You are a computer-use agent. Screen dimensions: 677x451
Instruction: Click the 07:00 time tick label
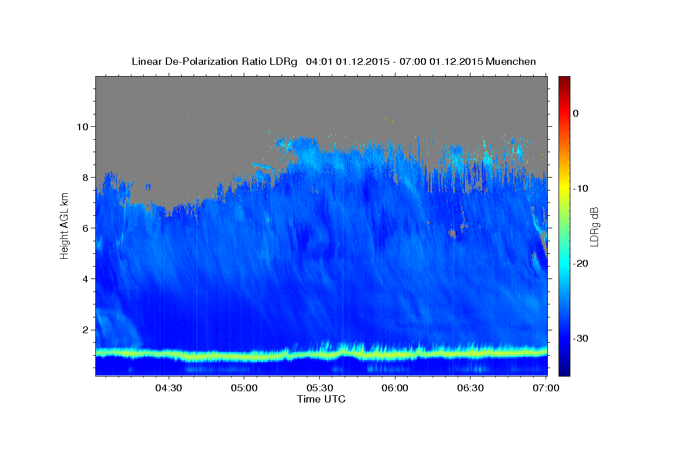[x=546, y=388]
